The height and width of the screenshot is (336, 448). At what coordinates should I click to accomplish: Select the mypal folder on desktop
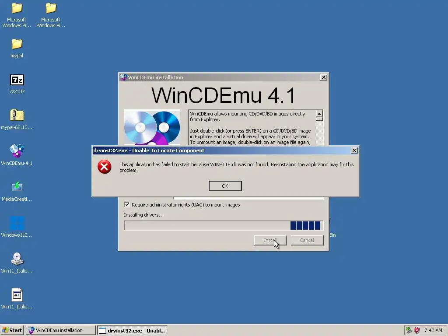coord(17,44)
